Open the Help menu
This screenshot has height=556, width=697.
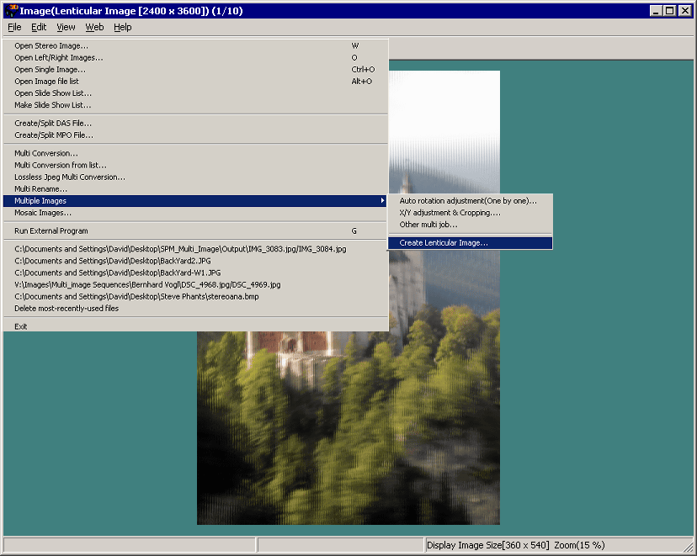click(123, 27)
